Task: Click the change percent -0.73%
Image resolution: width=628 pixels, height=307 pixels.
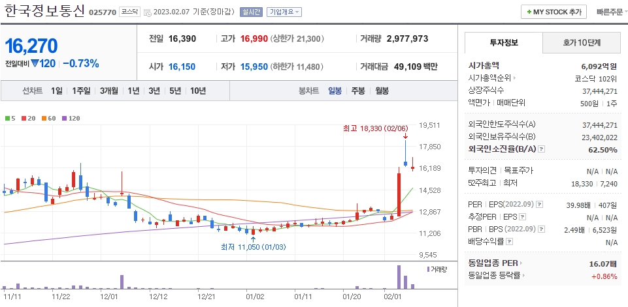Action: tap(81, 64)
